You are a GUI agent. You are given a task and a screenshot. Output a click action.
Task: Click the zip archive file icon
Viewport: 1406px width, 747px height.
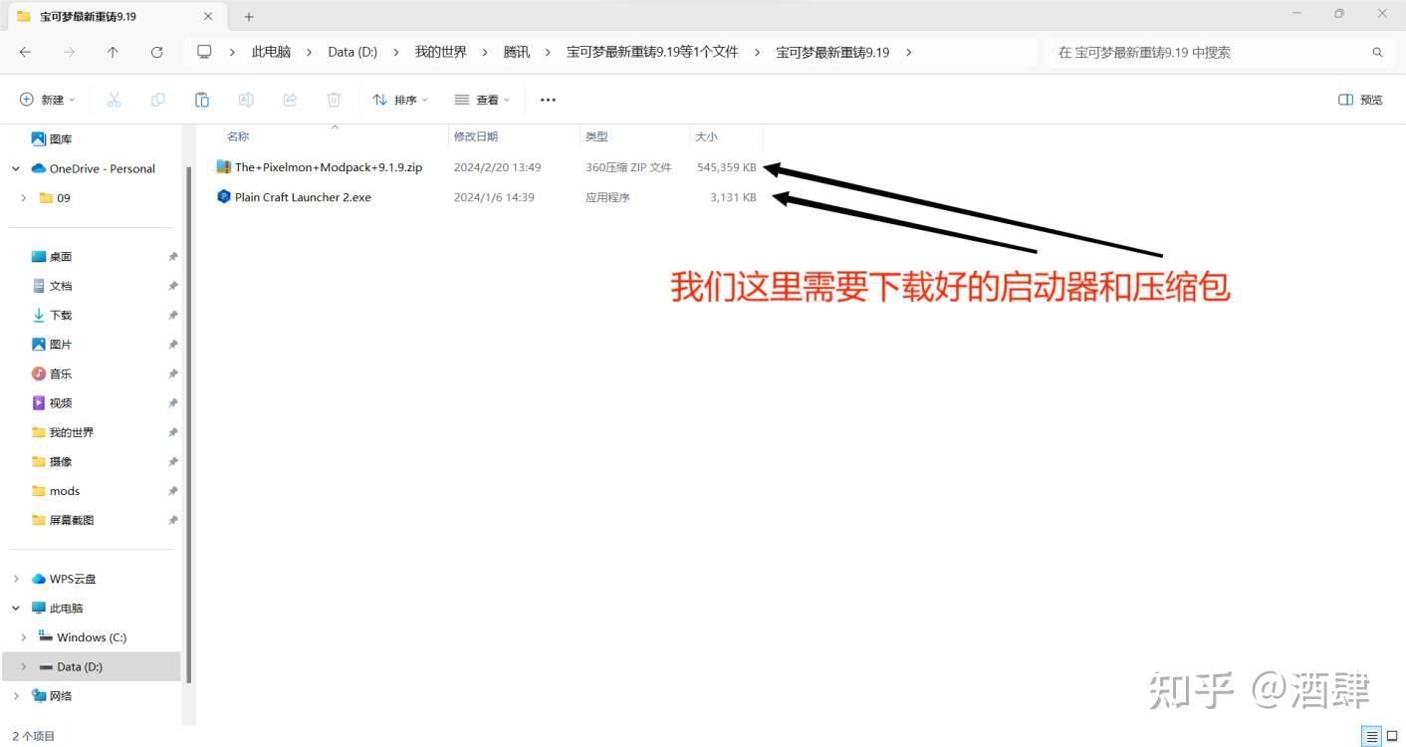coord(224,167)
